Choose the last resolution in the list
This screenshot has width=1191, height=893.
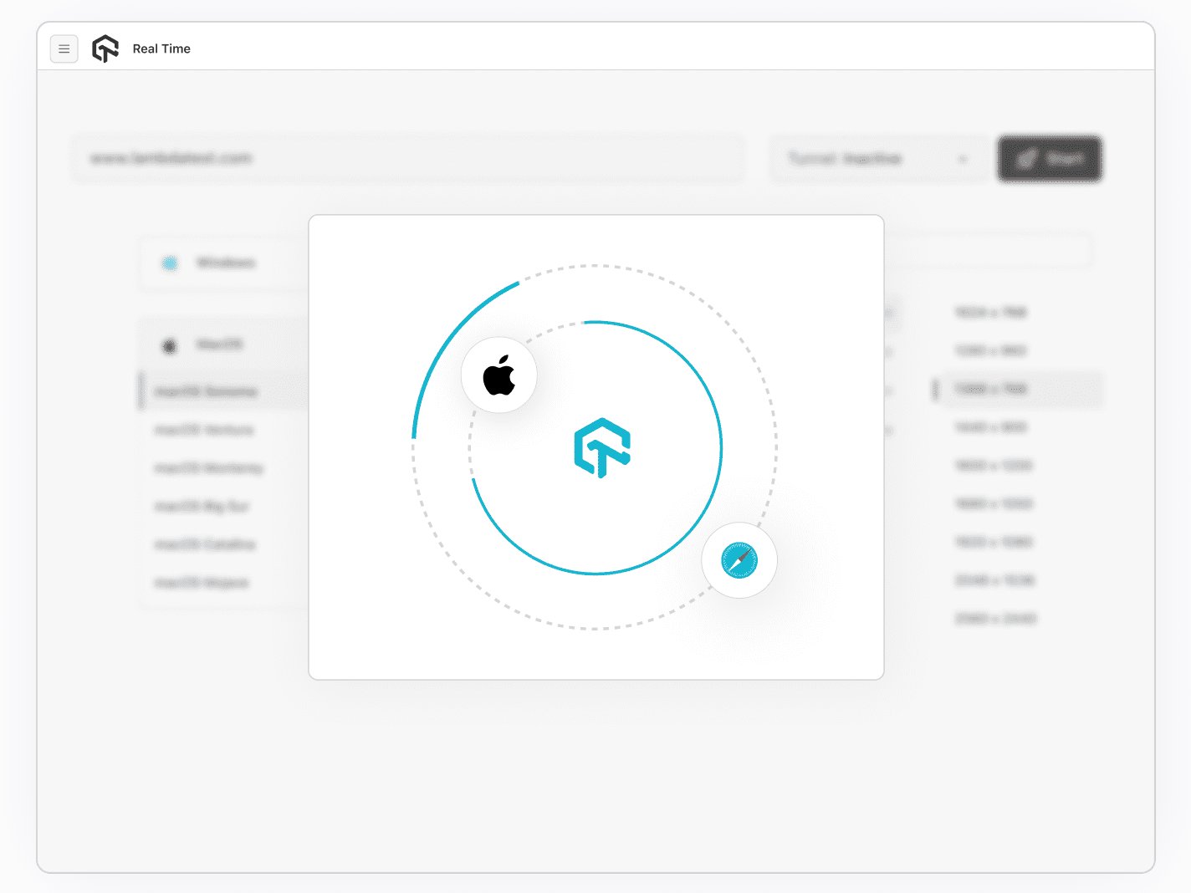(x=995, y=619)
